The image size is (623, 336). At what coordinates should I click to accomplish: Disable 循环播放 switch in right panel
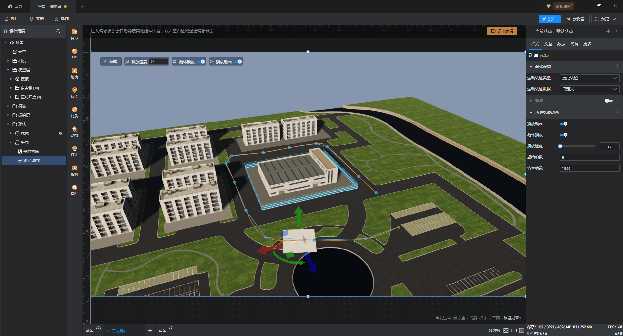pyautogui.click(x=564, y=135)
